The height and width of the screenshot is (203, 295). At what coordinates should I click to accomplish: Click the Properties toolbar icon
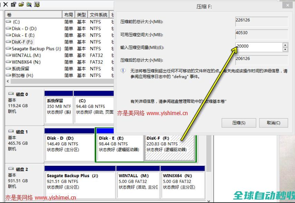point(13,4)
